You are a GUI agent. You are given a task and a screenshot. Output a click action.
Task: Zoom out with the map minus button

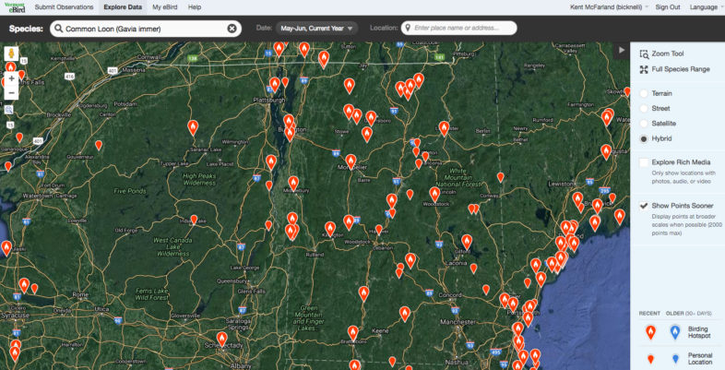tap(11, 93)
